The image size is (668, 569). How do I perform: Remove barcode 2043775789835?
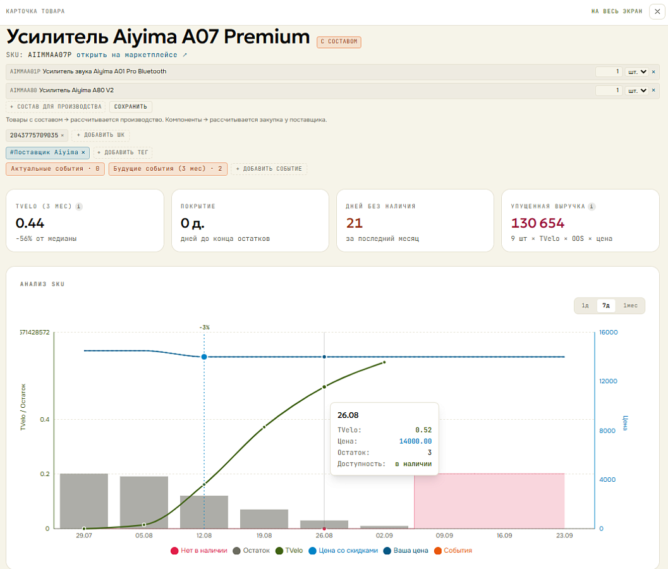pos(62,135)
